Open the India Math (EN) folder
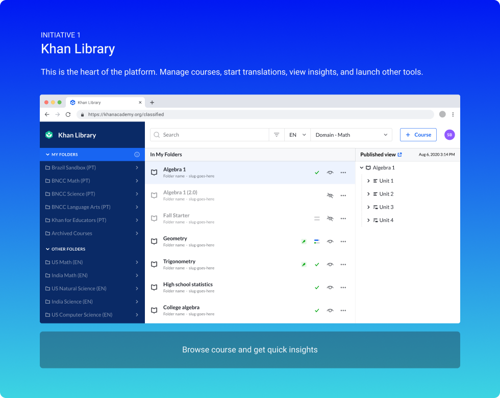This screenshot has height=398, width=500. click(x=92, y=275)
